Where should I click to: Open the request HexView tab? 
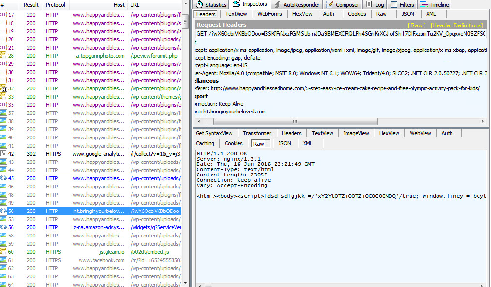[302, 14]
